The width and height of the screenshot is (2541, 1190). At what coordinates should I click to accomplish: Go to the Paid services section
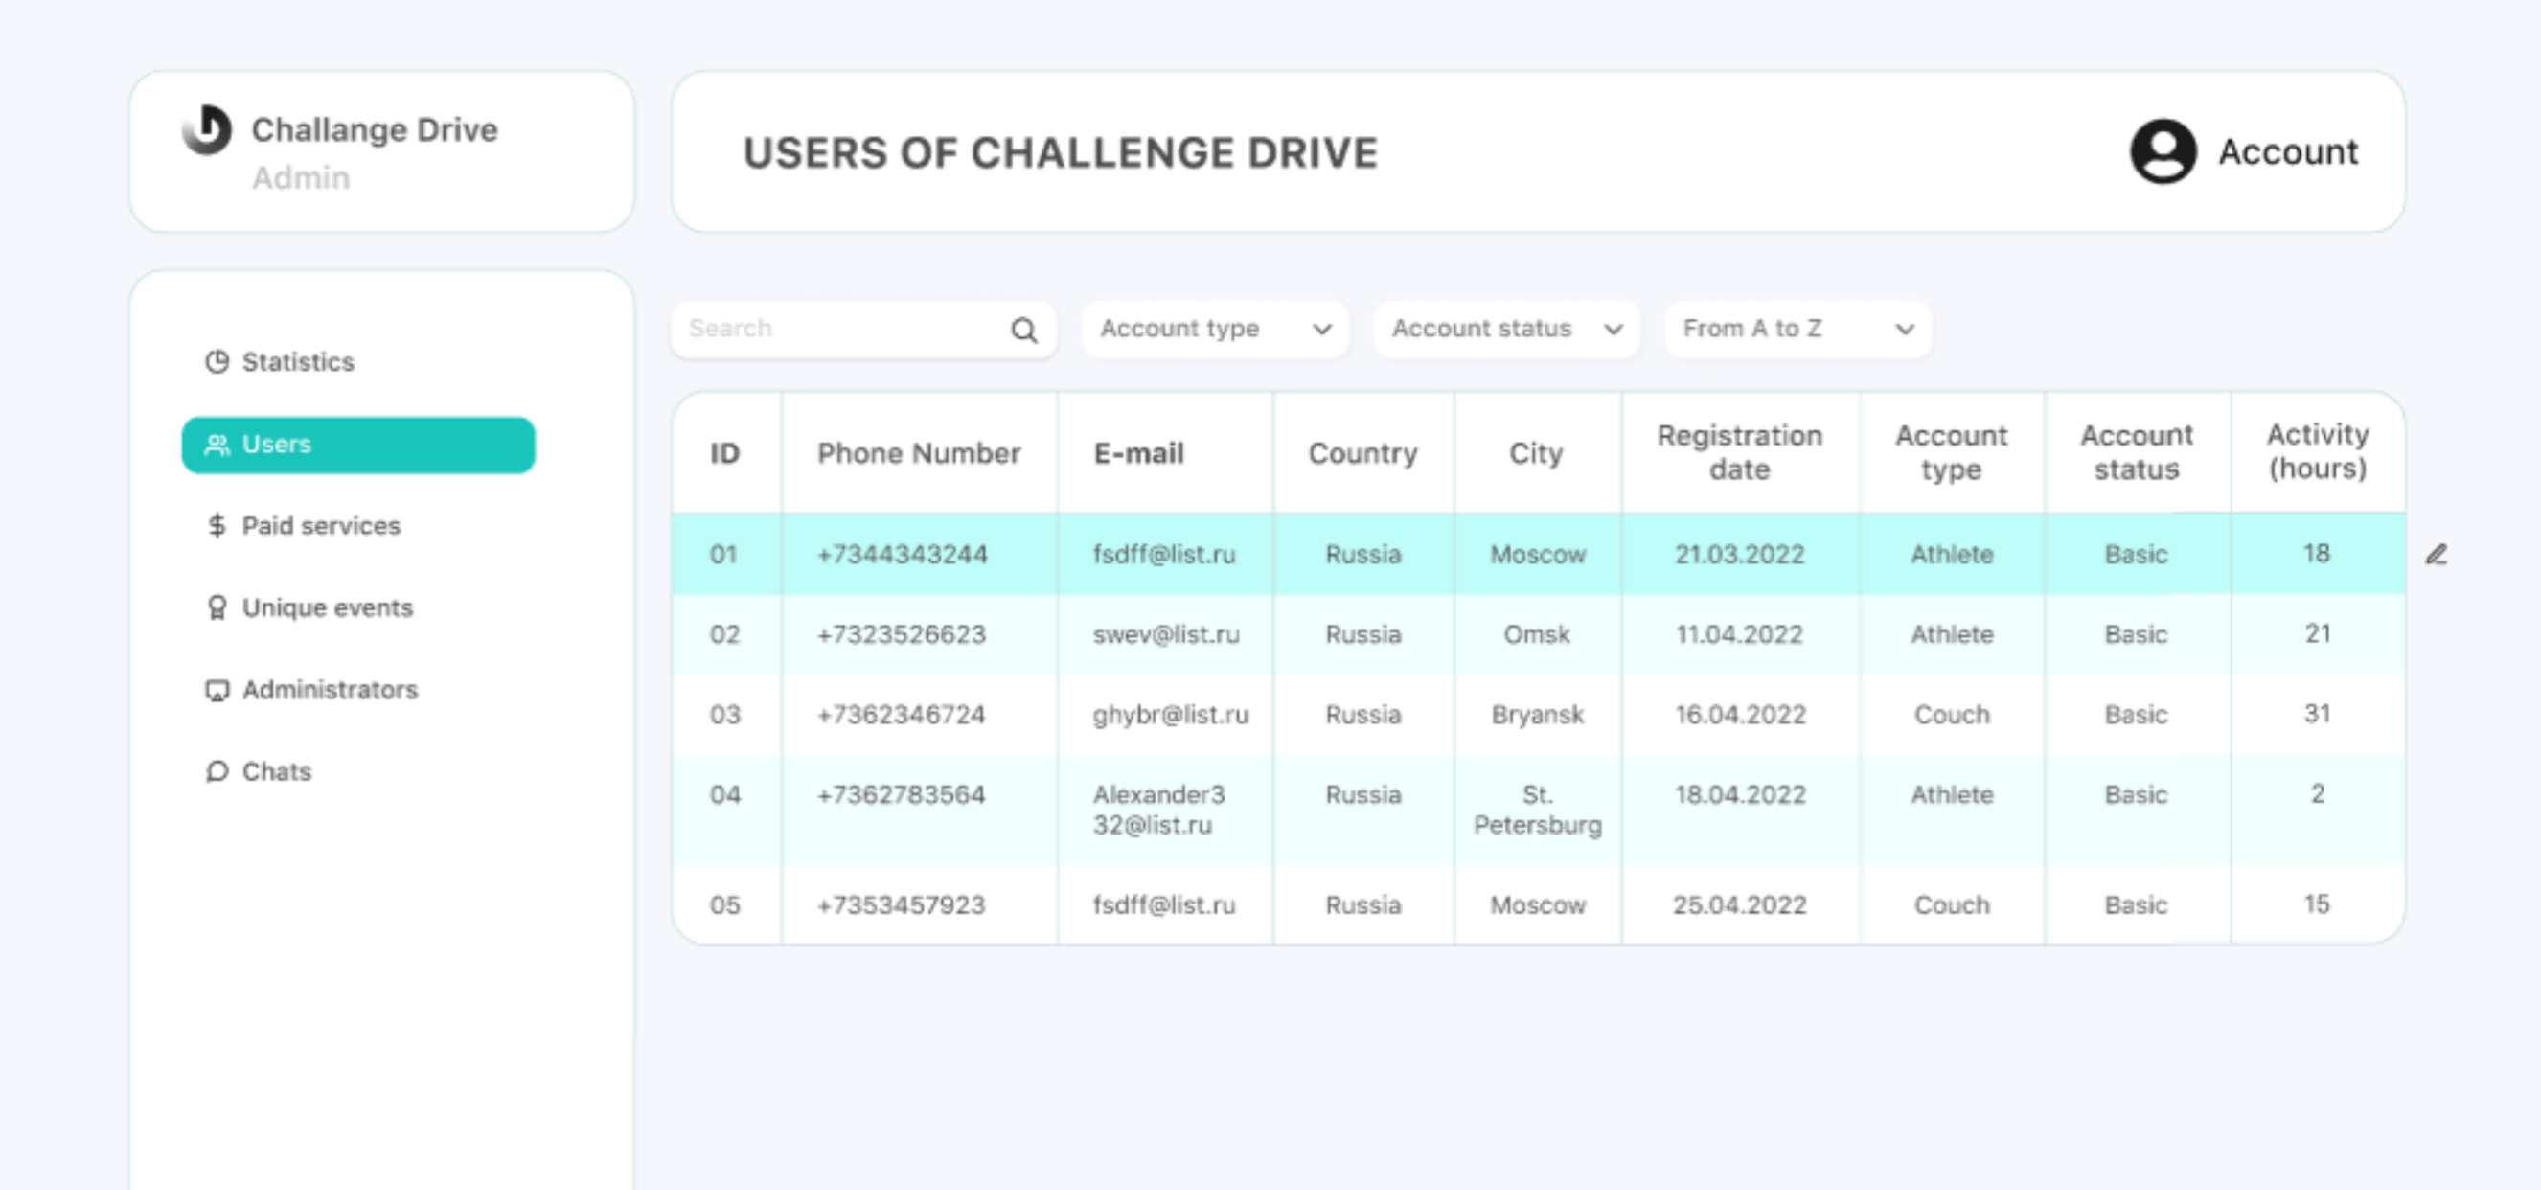coord(321,526)
